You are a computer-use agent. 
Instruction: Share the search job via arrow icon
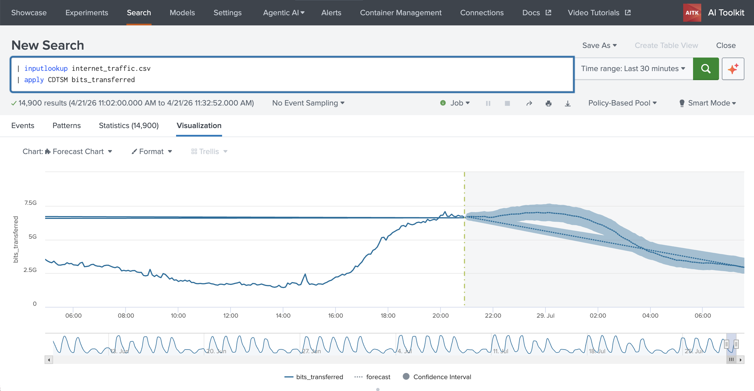coord(529,103)
